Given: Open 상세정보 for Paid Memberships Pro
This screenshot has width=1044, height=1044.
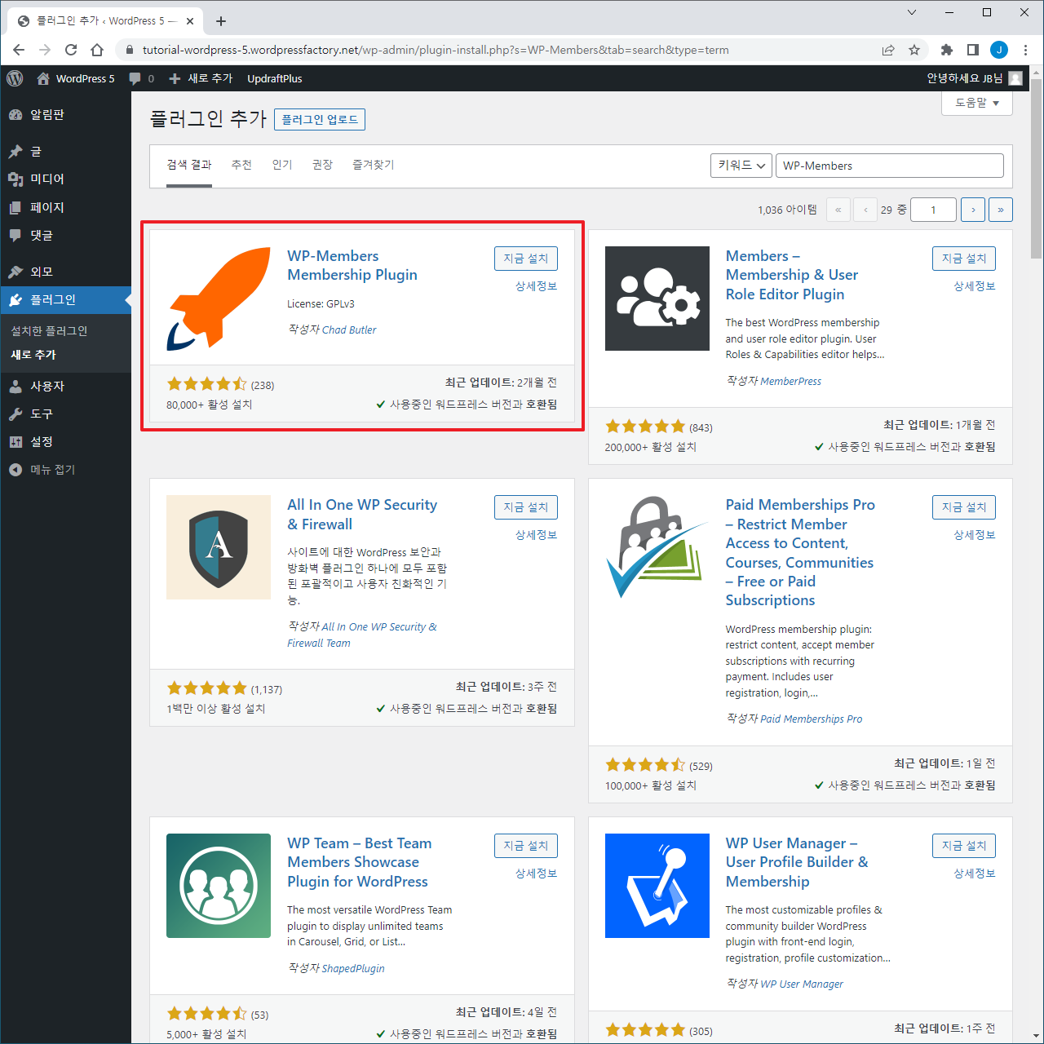Looking at the screenshot, I should pos(975,535).
